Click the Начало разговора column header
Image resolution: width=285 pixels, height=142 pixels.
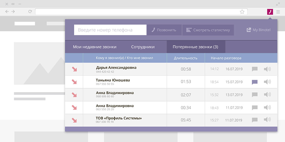pos(226,58)
